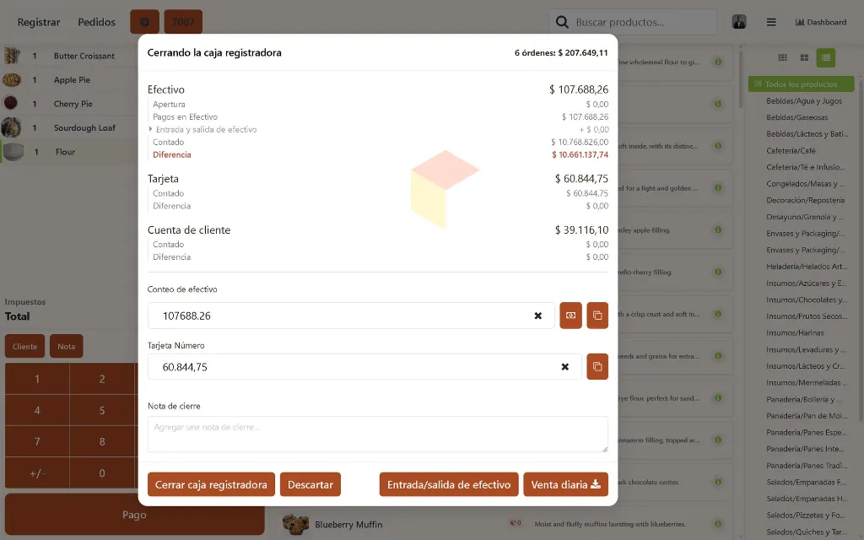Show info for rye flour product
Image resolution: width=864 pixels, height=540 pixels.
click(718, 398)
